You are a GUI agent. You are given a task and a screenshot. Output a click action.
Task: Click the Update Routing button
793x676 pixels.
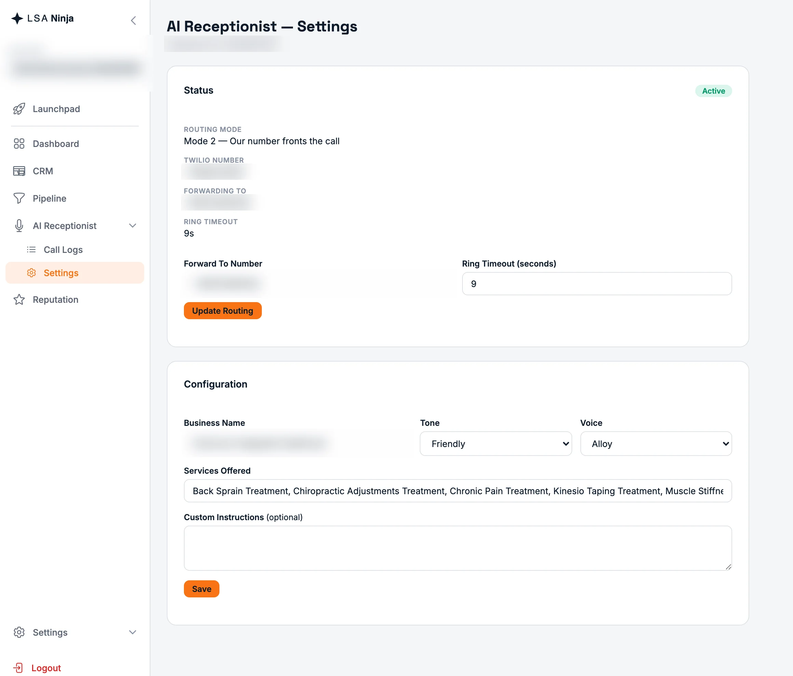[x=223, y=311]
